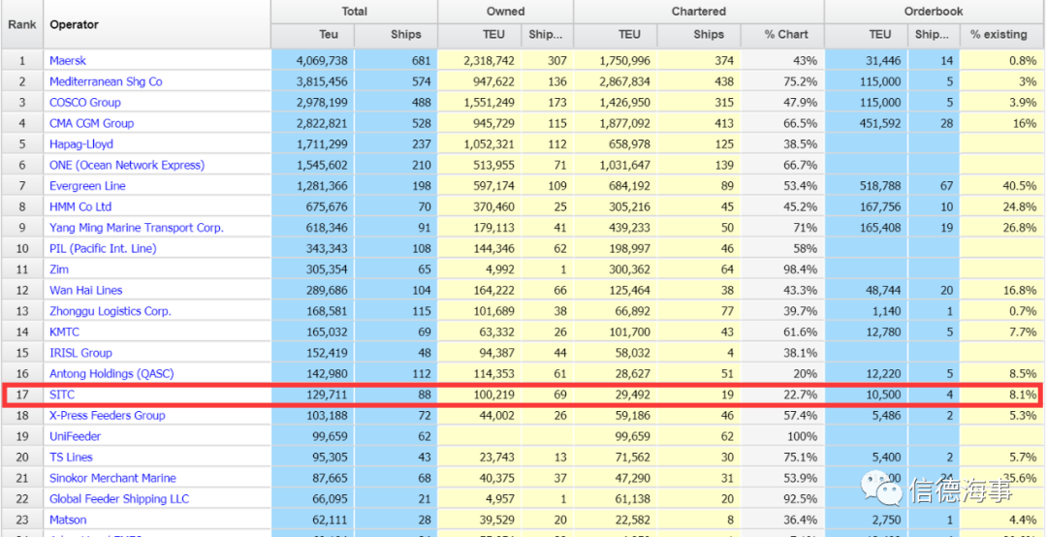1047x537 pixels.
Task: Select Evergreen orderbook TEU 518,788
Action: point(878,186)
